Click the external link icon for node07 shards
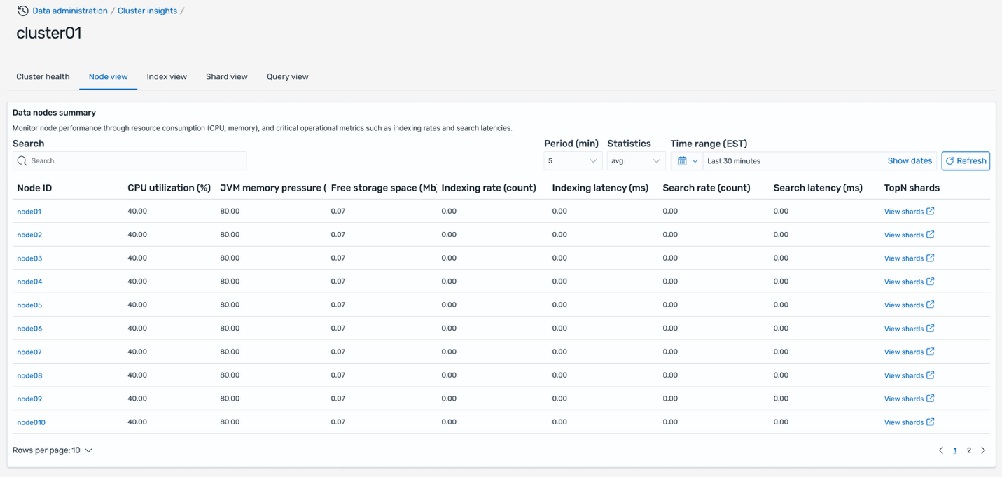1002x477 pixels. coord(930,352)
